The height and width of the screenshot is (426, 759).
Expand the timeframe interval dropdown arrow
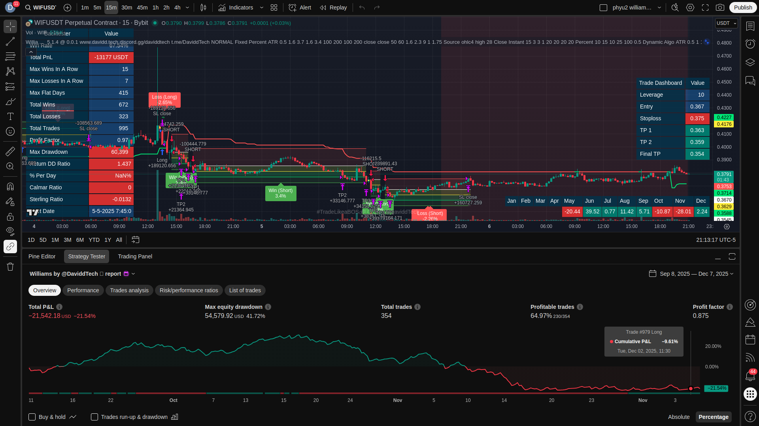coord(187,7)
